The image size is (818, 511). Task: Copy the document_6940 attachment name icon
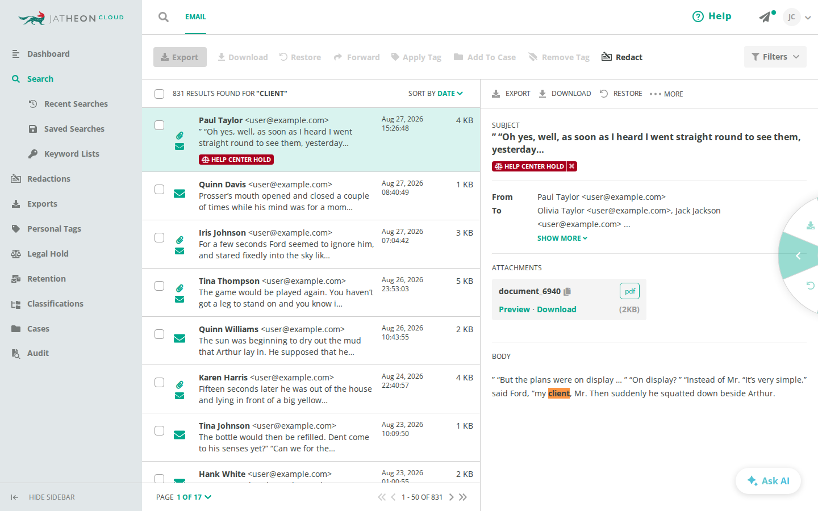click(x=567, y=291)
